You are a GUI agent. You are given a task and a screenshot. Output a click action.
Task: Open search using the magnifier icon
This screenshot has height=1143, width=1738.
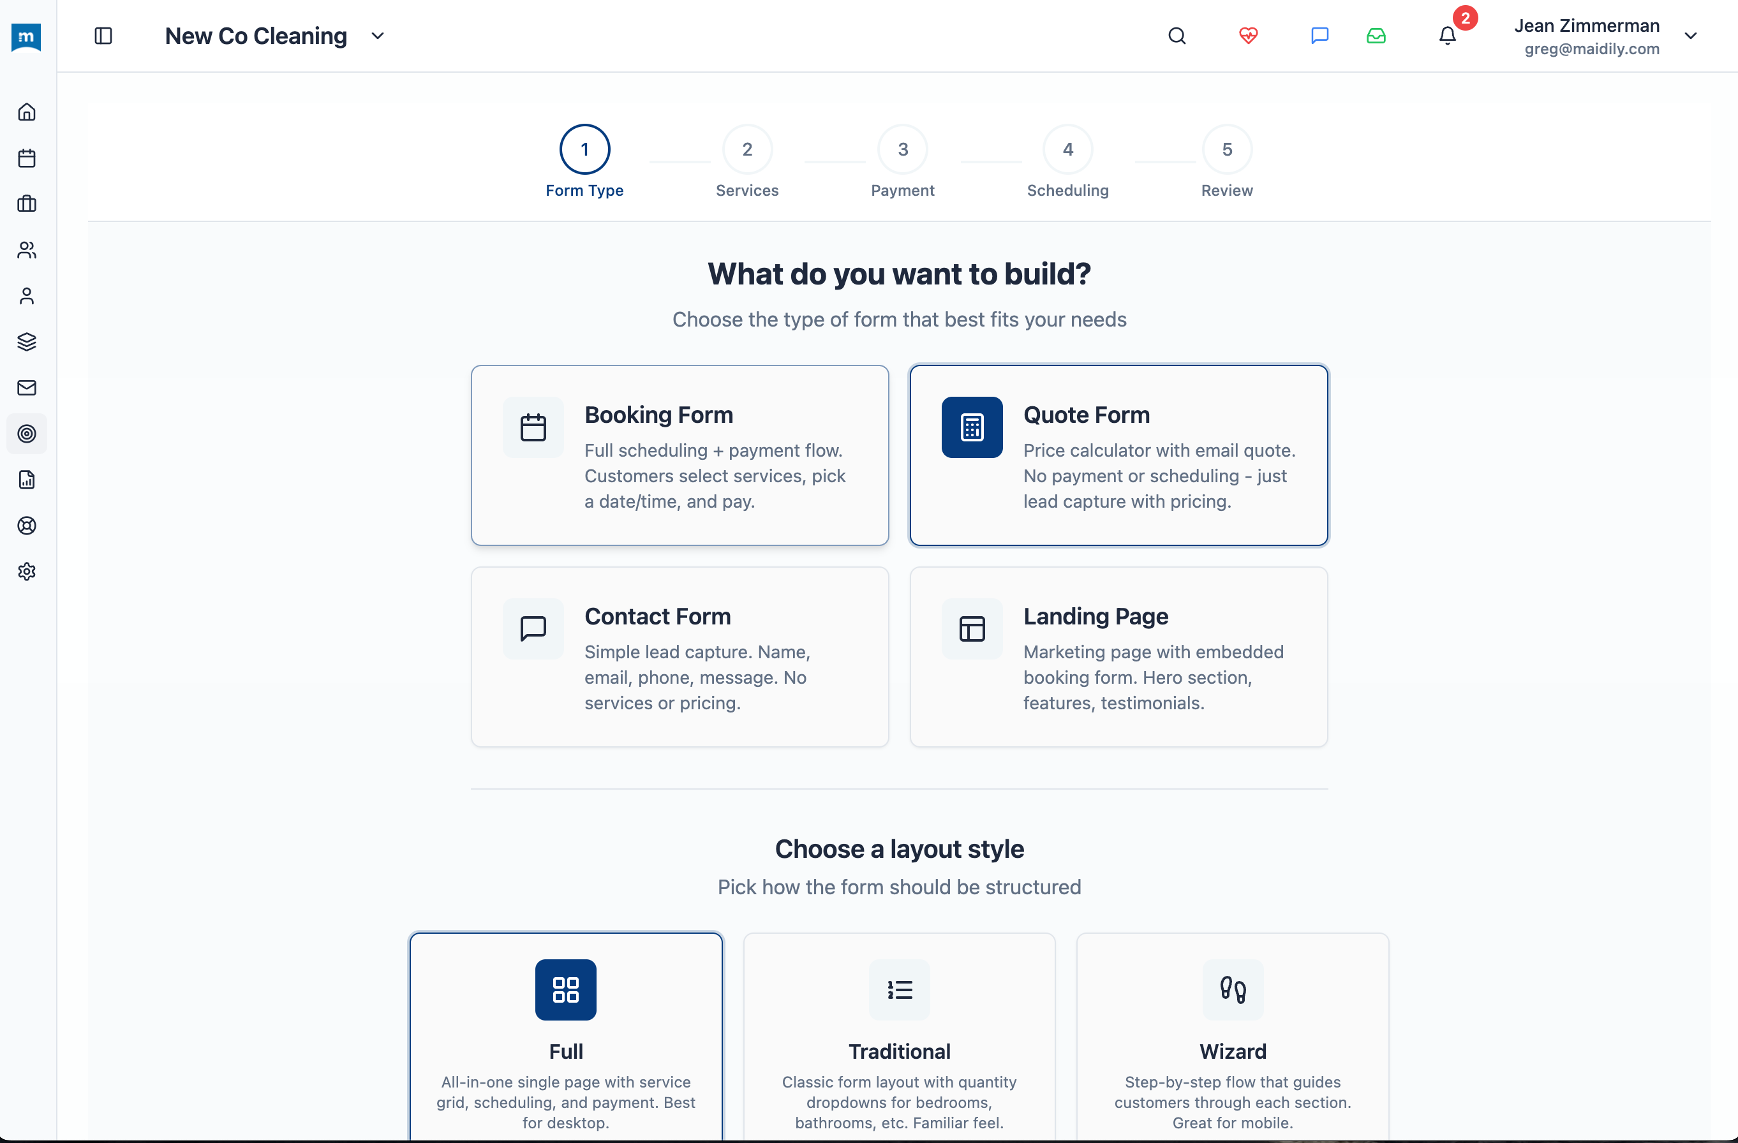pos(1177,35)
